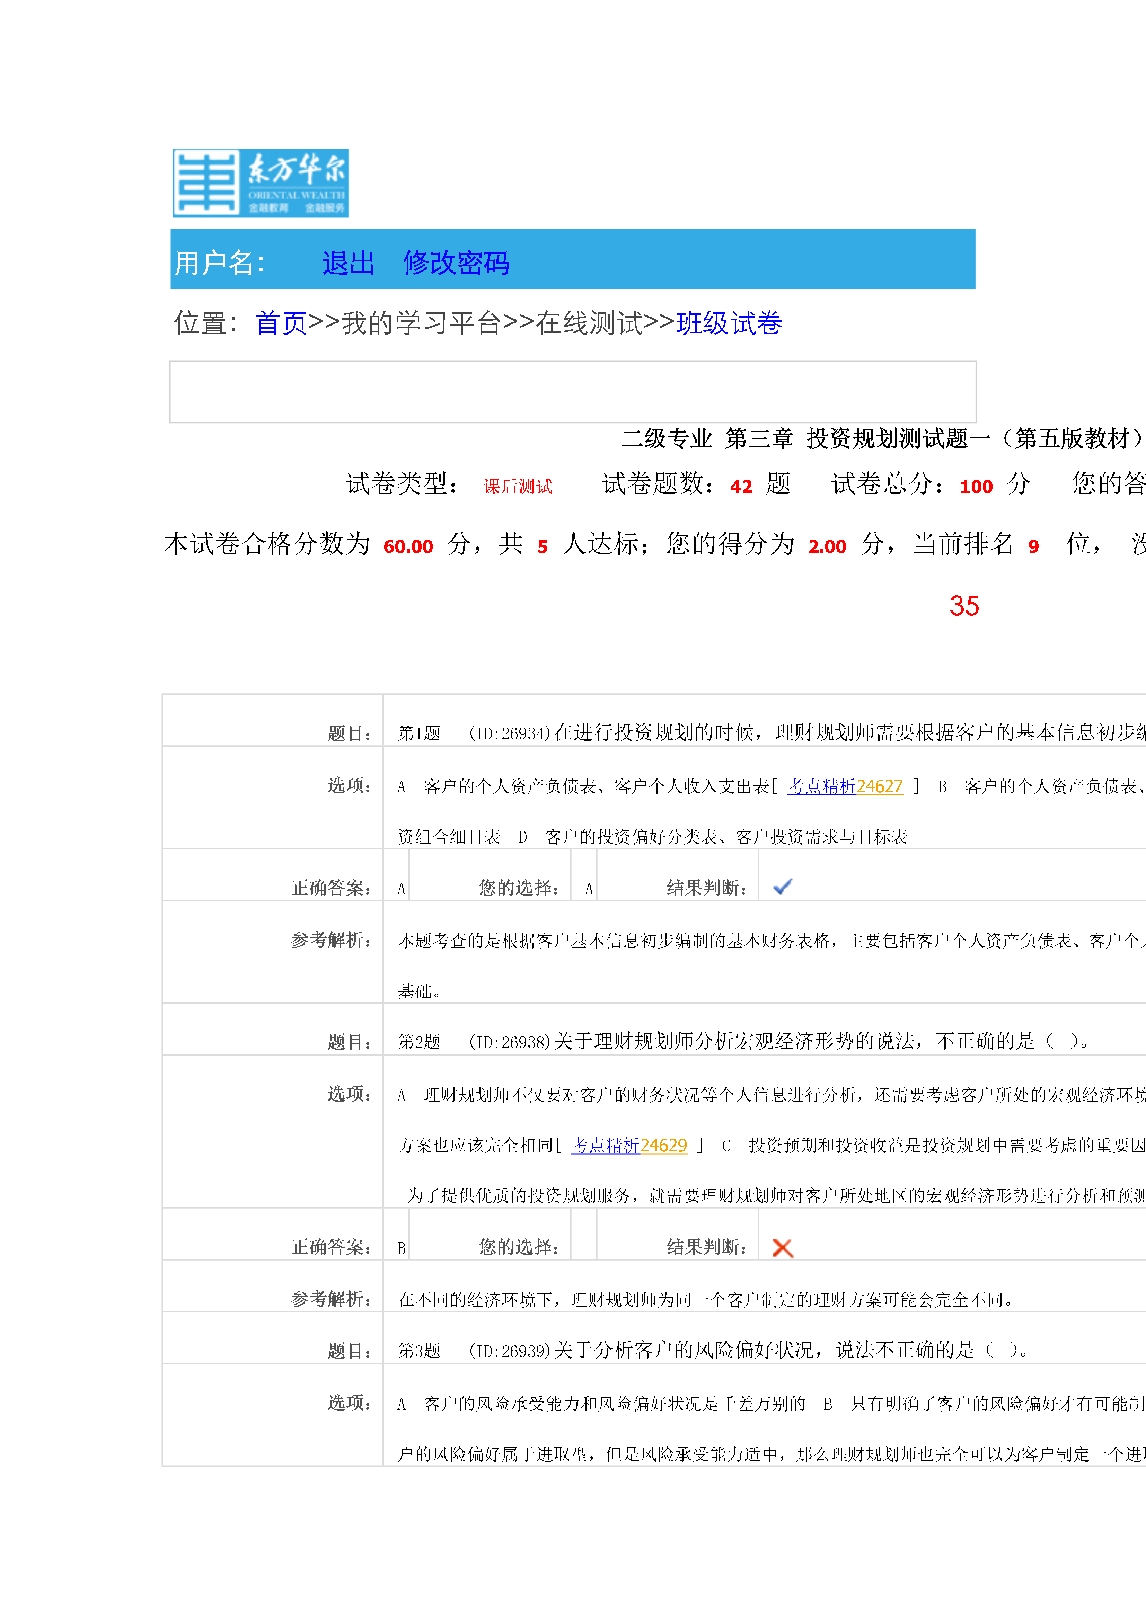Click option D text in question 1
The width and height of the screenshot is (1146, 1620).
click(713, 837)
